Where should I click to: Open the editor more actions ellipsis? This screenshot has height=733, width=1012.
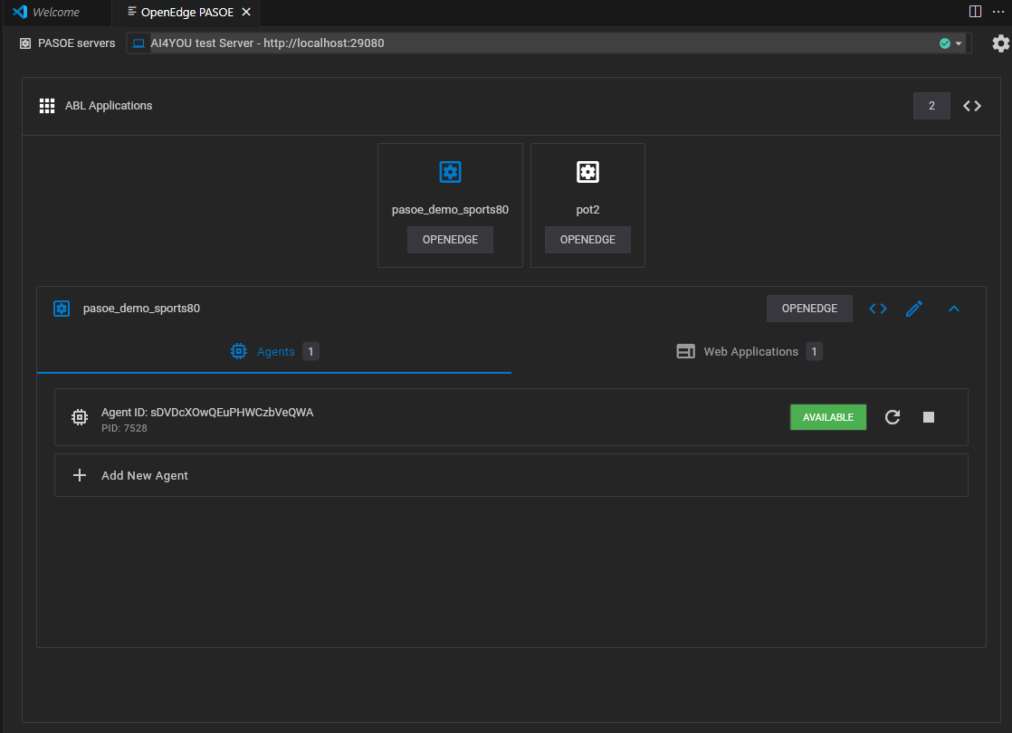(x=998, y=12)
